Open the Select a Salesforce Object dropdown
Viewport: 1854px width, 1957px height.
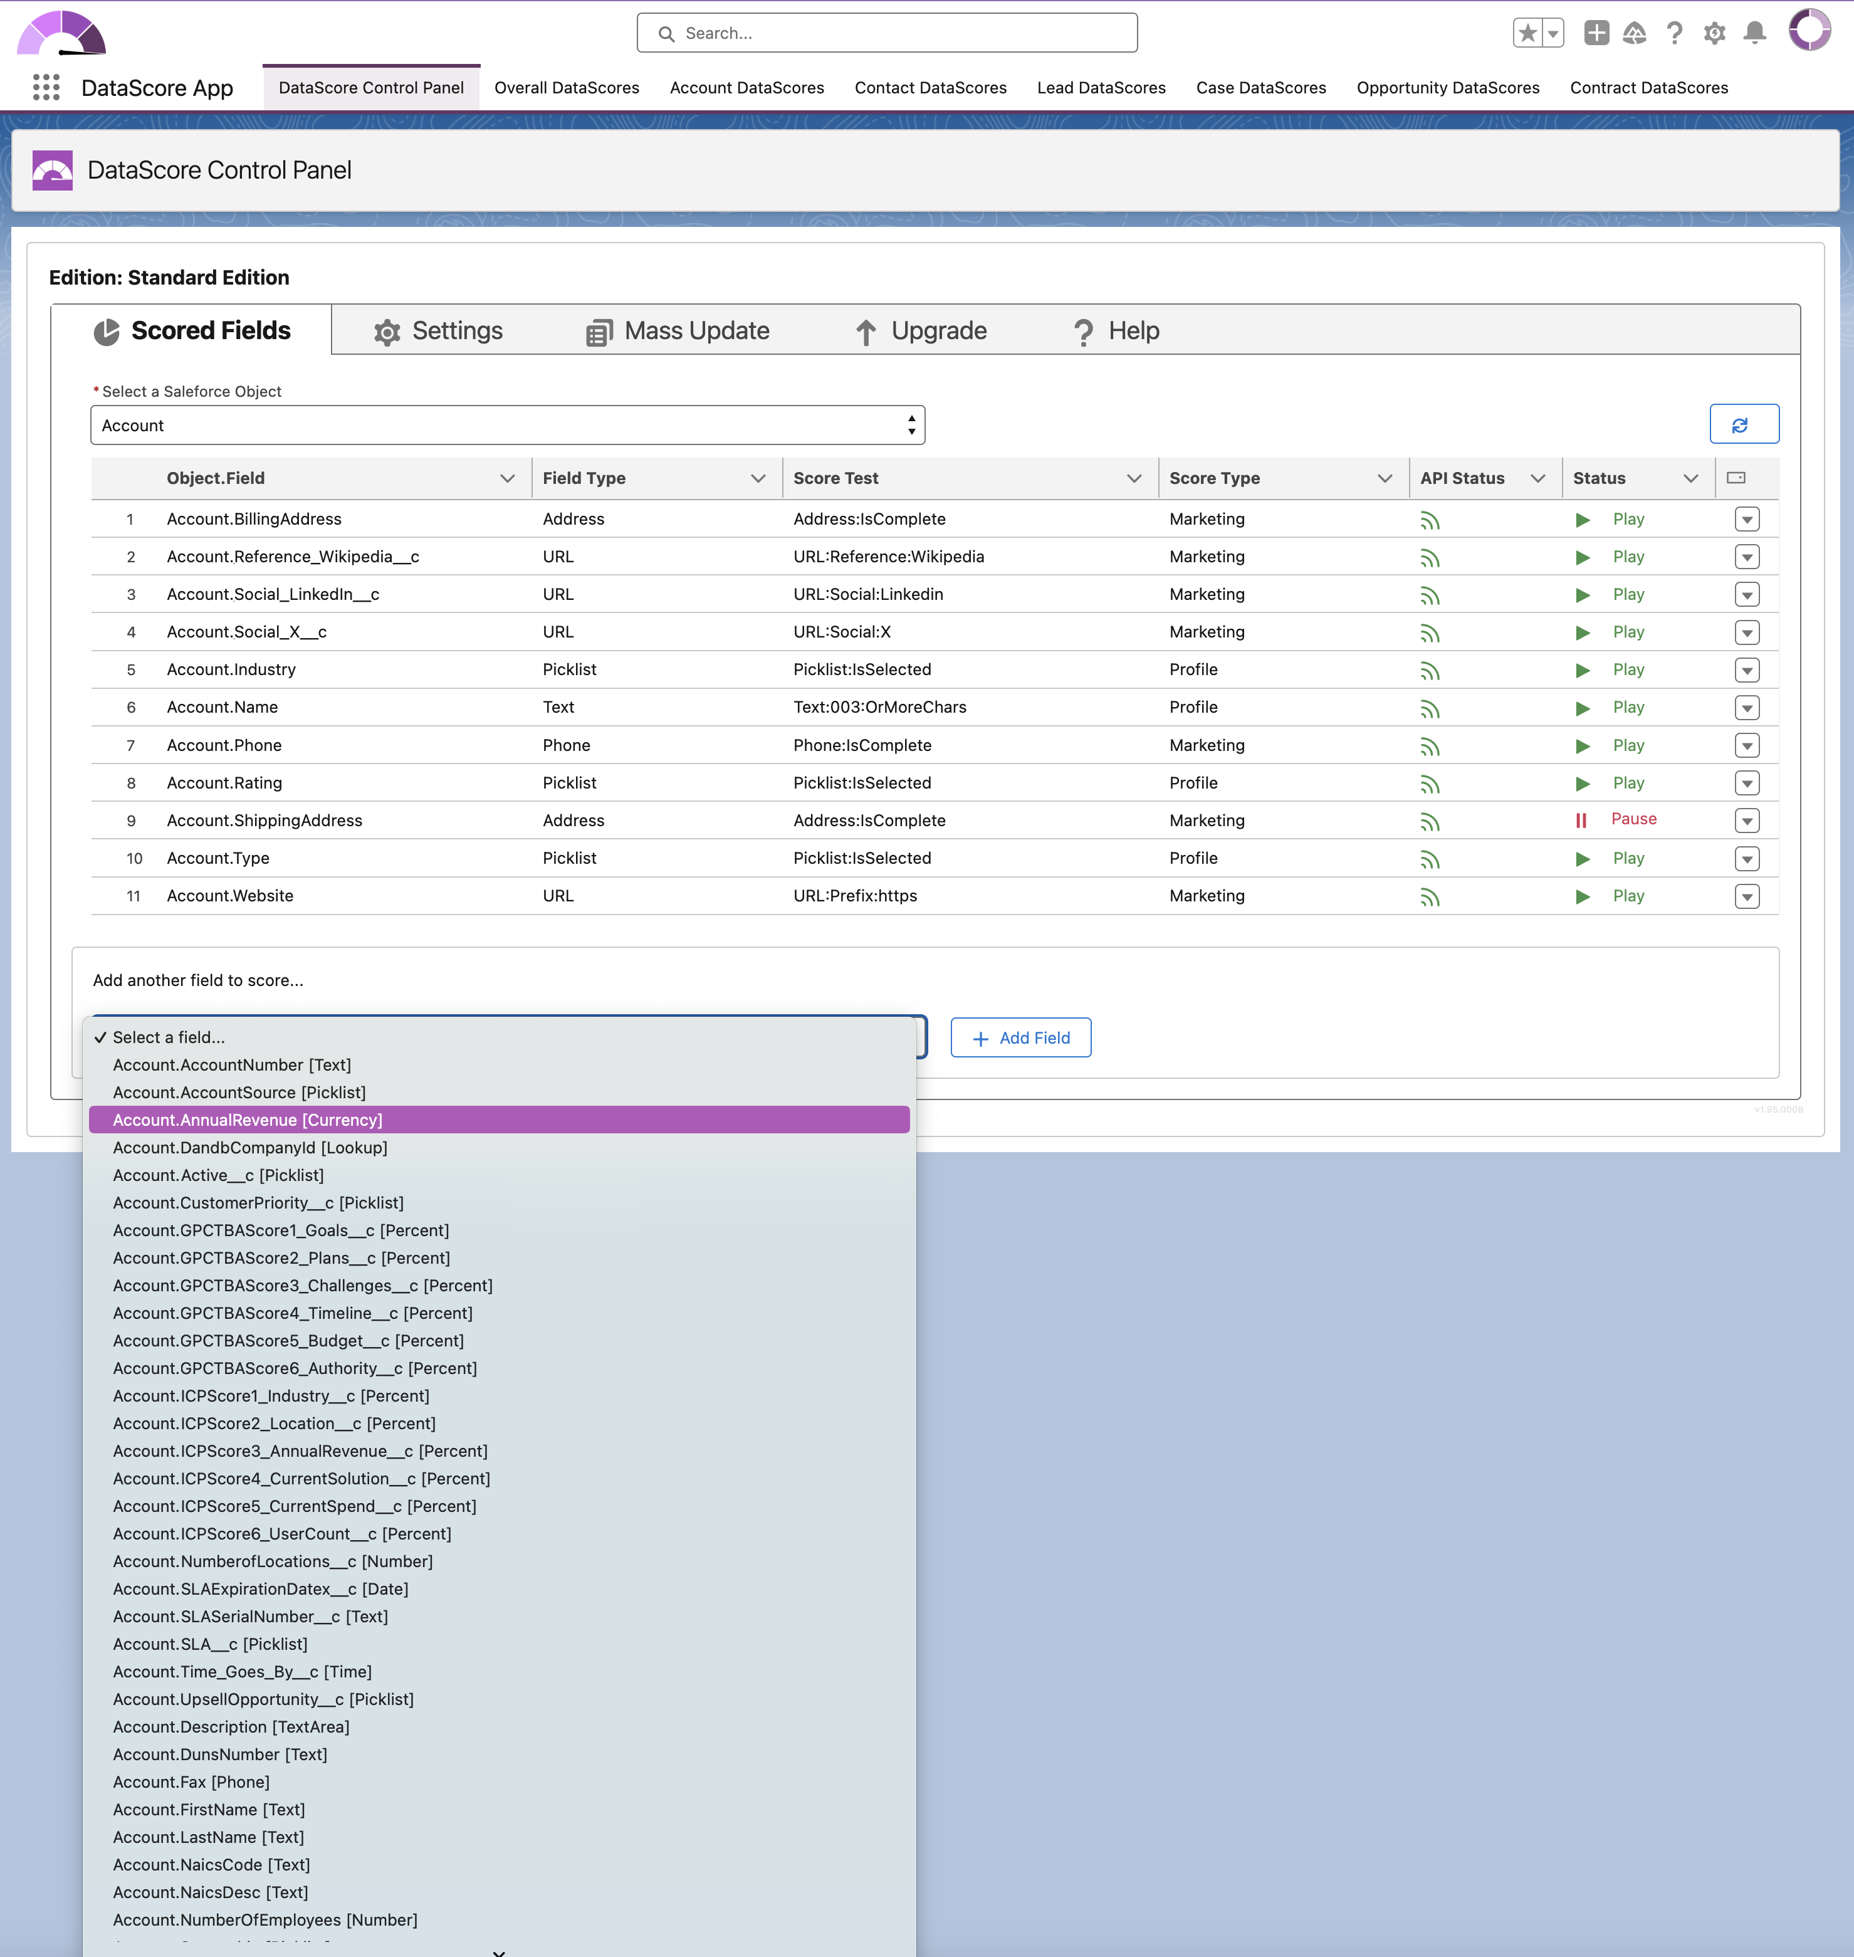[508, 425]
